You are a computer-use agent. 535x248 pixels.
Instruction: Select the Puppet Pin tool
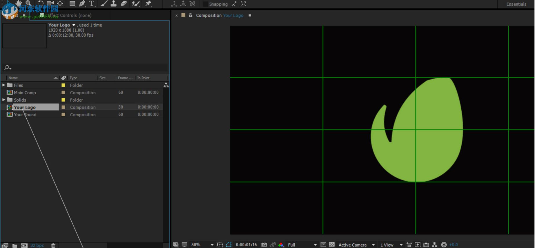[148, 3]
